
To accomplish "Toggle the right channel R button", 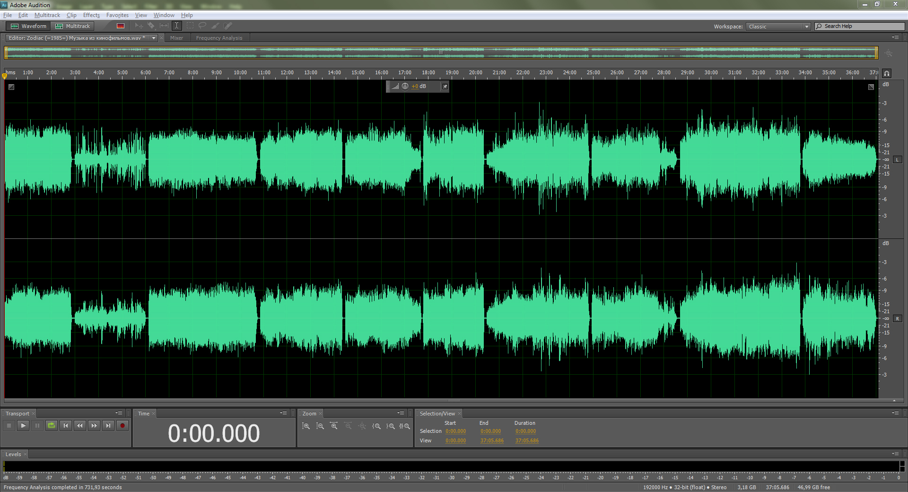I will coord(897,319).
